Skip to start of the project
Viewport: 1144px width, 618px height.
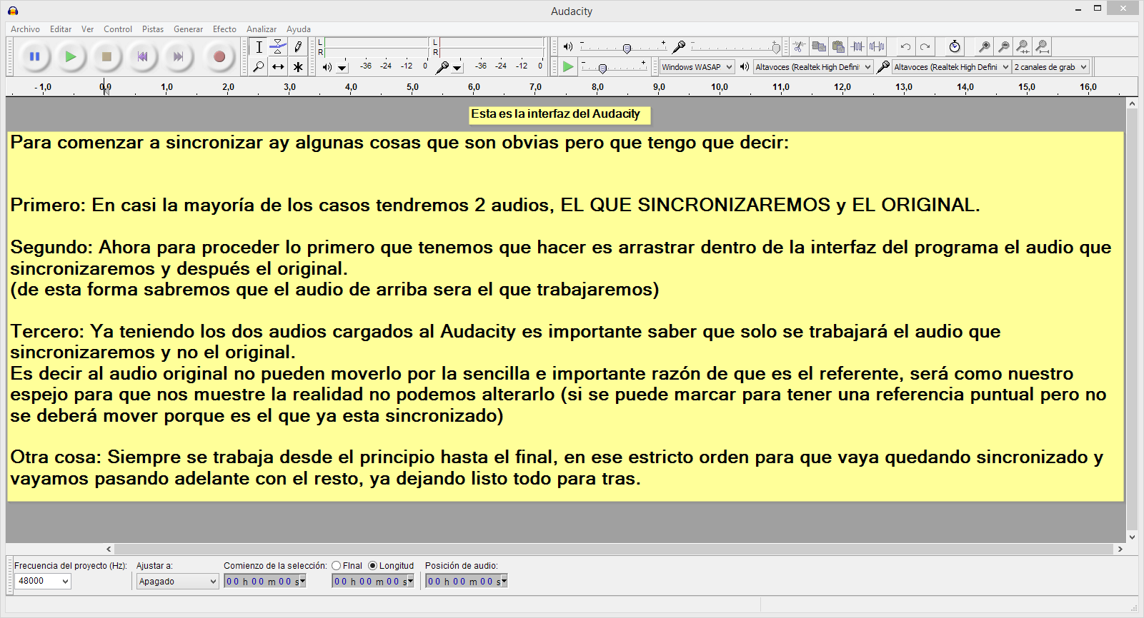click(143, 56)
